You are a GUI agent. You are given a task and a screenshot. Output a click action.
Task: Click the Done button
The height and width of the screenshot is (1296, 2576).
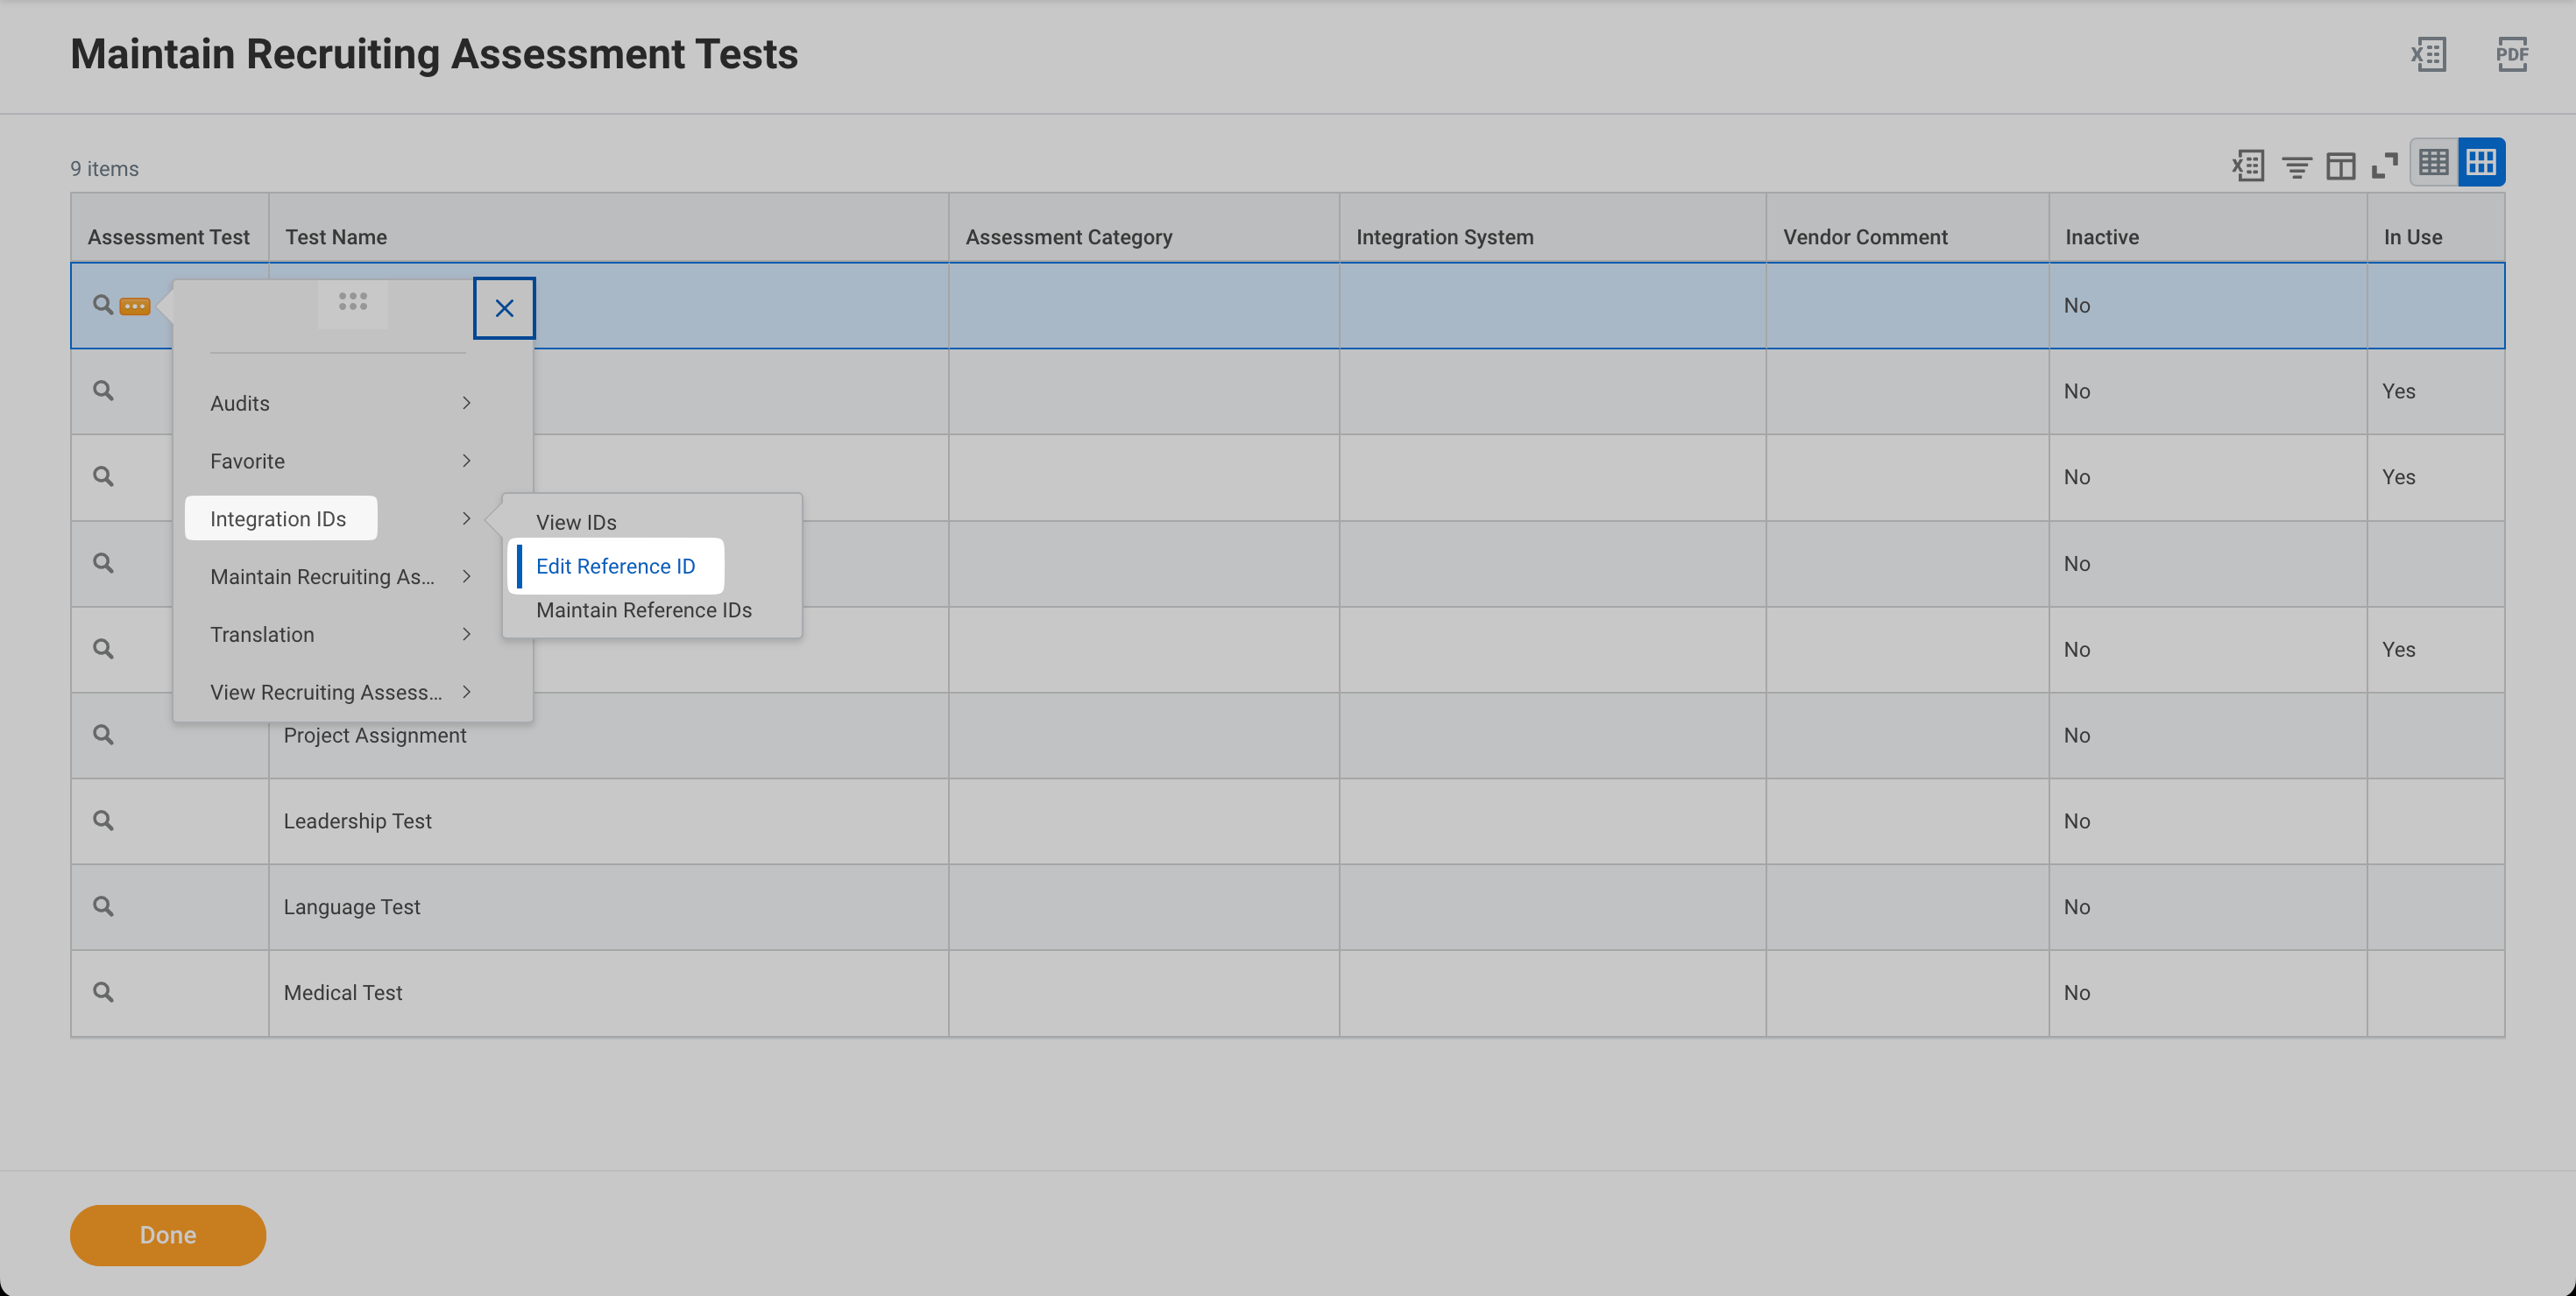pyautogui.click(x=168, y=1235)
